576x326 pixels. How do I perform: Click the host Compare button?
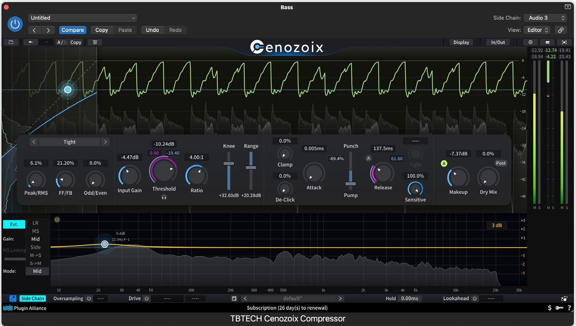coord(73,30)
